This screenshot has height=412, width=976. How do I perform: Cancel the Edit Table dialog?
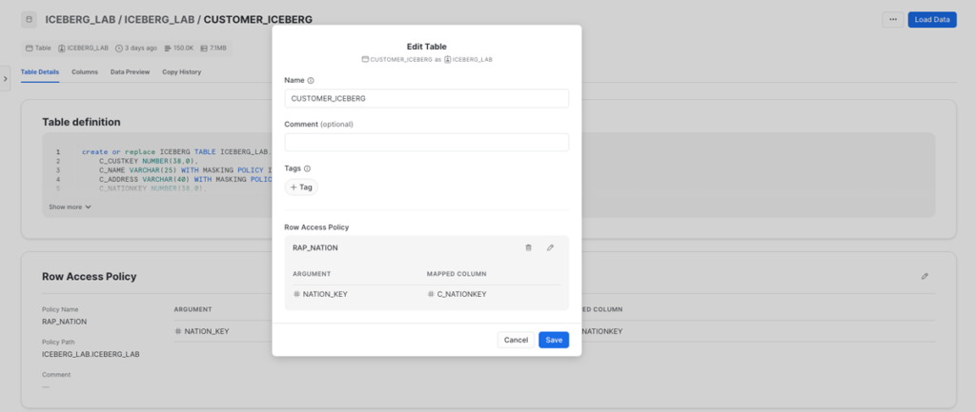(x=516, y=340)
